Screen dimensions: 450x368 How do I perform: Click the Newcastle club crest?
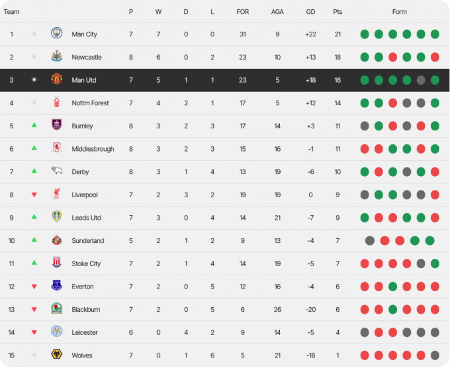56,56
